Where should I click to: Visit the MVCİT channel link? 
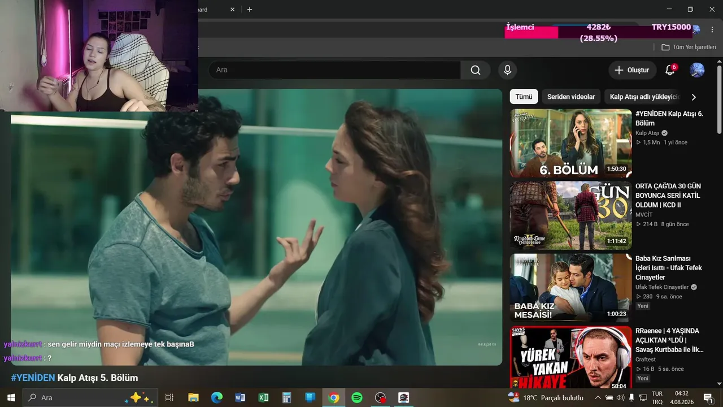(x=644, y=214)
